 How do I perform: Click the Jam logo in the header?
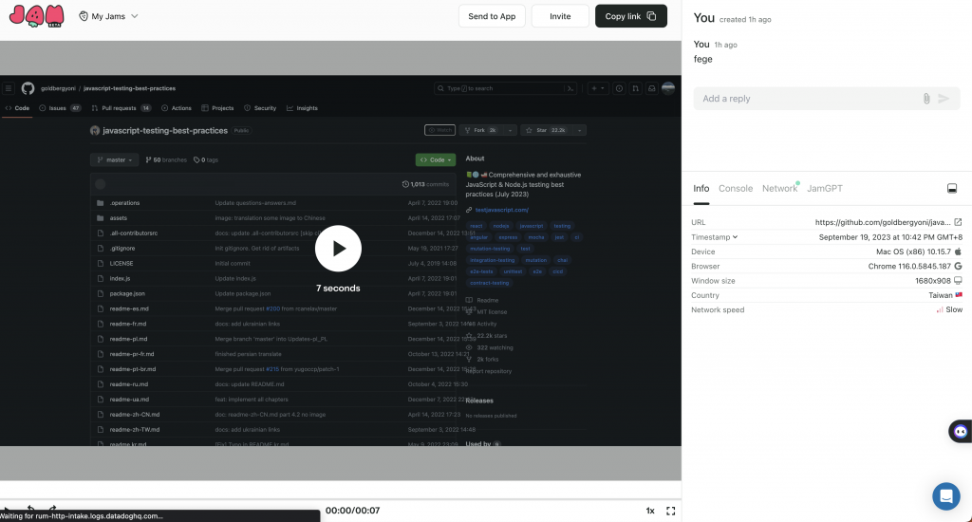pyautogui.click(x=37, y=16)
